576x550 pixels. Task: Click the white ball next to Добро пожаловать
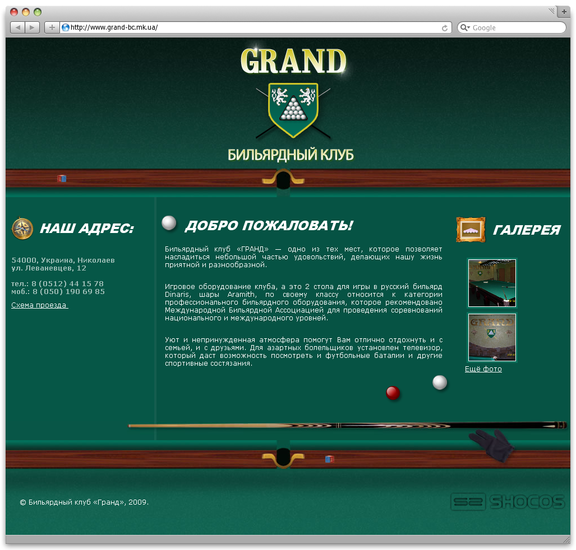coord(169,223)
